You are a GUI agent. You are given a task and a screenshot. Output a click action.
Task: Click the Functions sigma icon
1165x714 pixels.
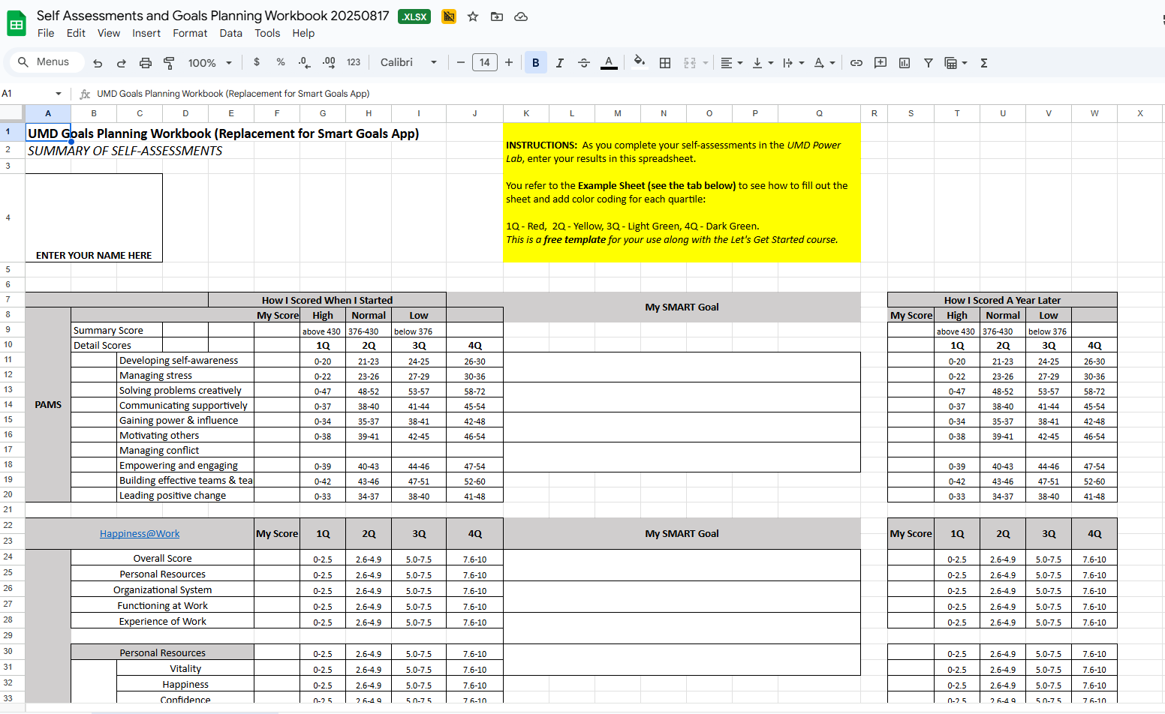point(984,63)
